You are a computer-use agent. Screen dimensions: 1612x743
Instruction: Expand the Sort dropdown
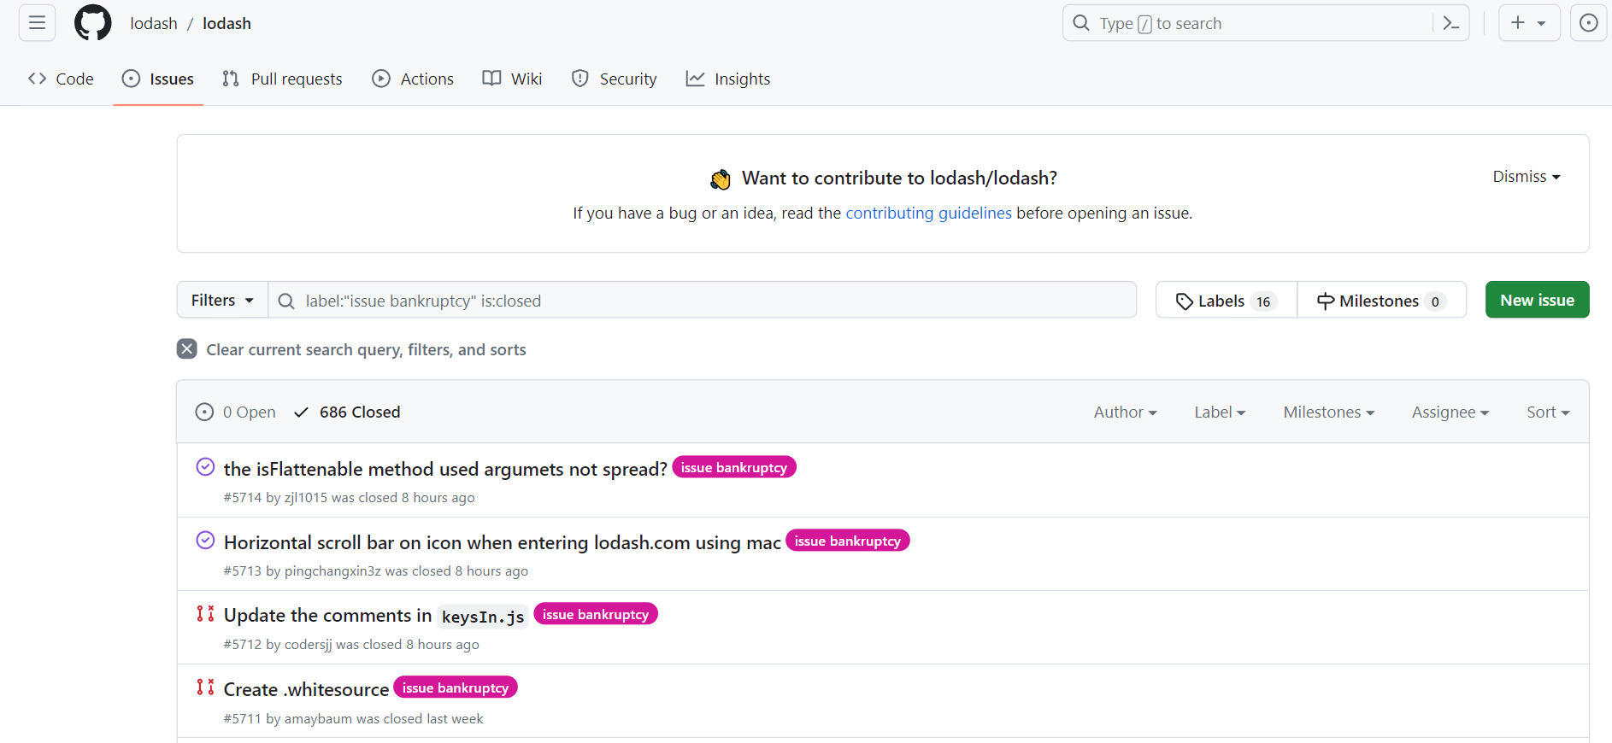click(x=1548, y=412)
